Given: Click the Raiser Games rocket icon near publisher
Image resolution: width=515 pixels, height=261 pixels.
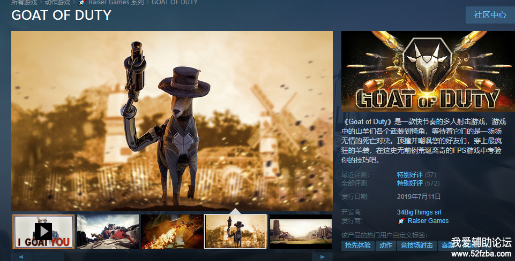Looking at the screenshot, I should [x=401, y=221].
